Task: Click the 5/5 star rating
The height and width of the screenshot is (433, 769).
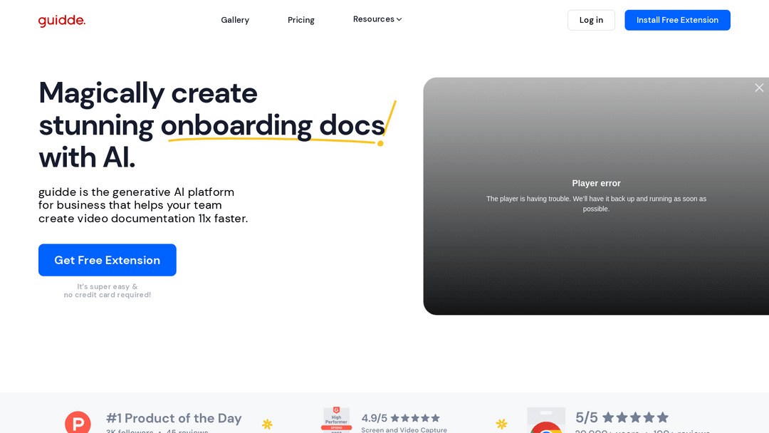Action: click(x=622, y=417)
